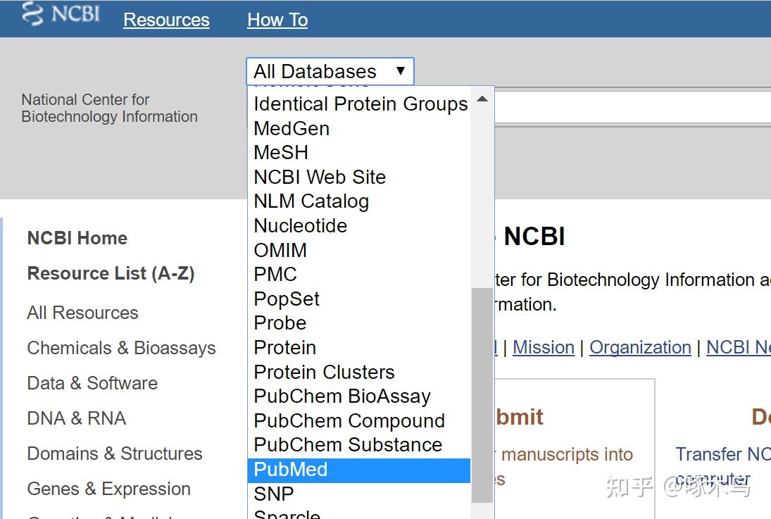Select OMIM in the dropdown list
This screenshot has height=519, width=771.
click(x=280, y=250)
